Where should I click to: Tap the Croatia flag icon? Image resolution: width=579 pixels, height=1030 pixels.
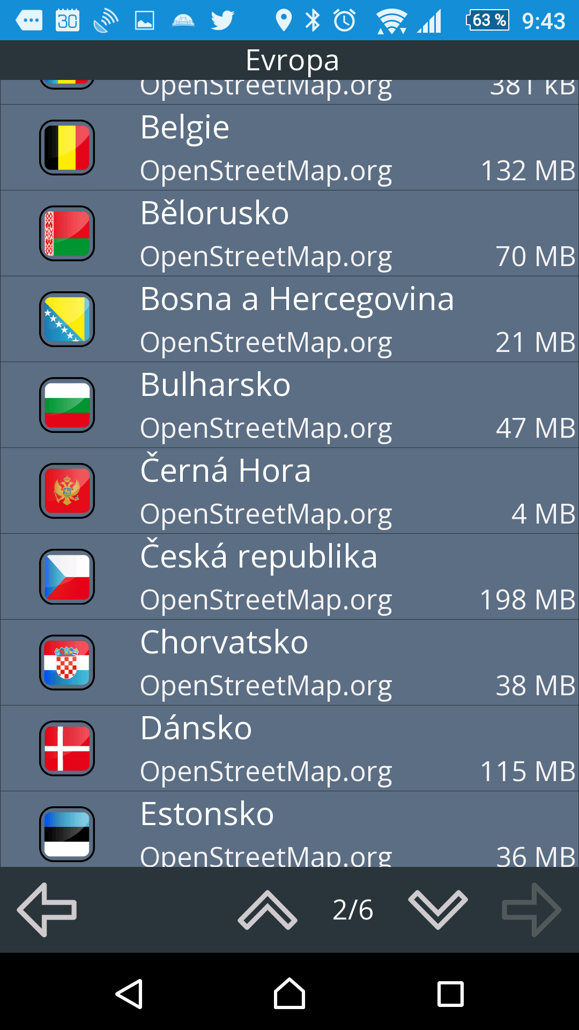[67, 663]
